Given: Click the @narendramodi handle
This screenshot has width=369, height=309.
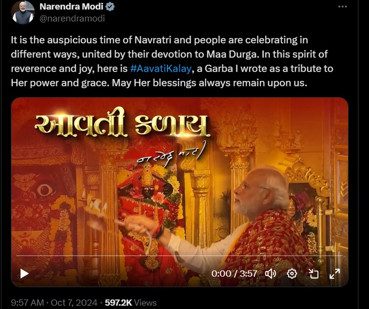Looking at the screenshot, I should coord(72,18).
